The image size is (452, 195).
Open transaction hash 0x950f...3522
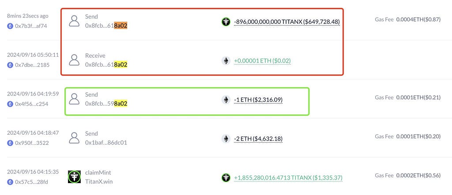(x=32, y=143)
